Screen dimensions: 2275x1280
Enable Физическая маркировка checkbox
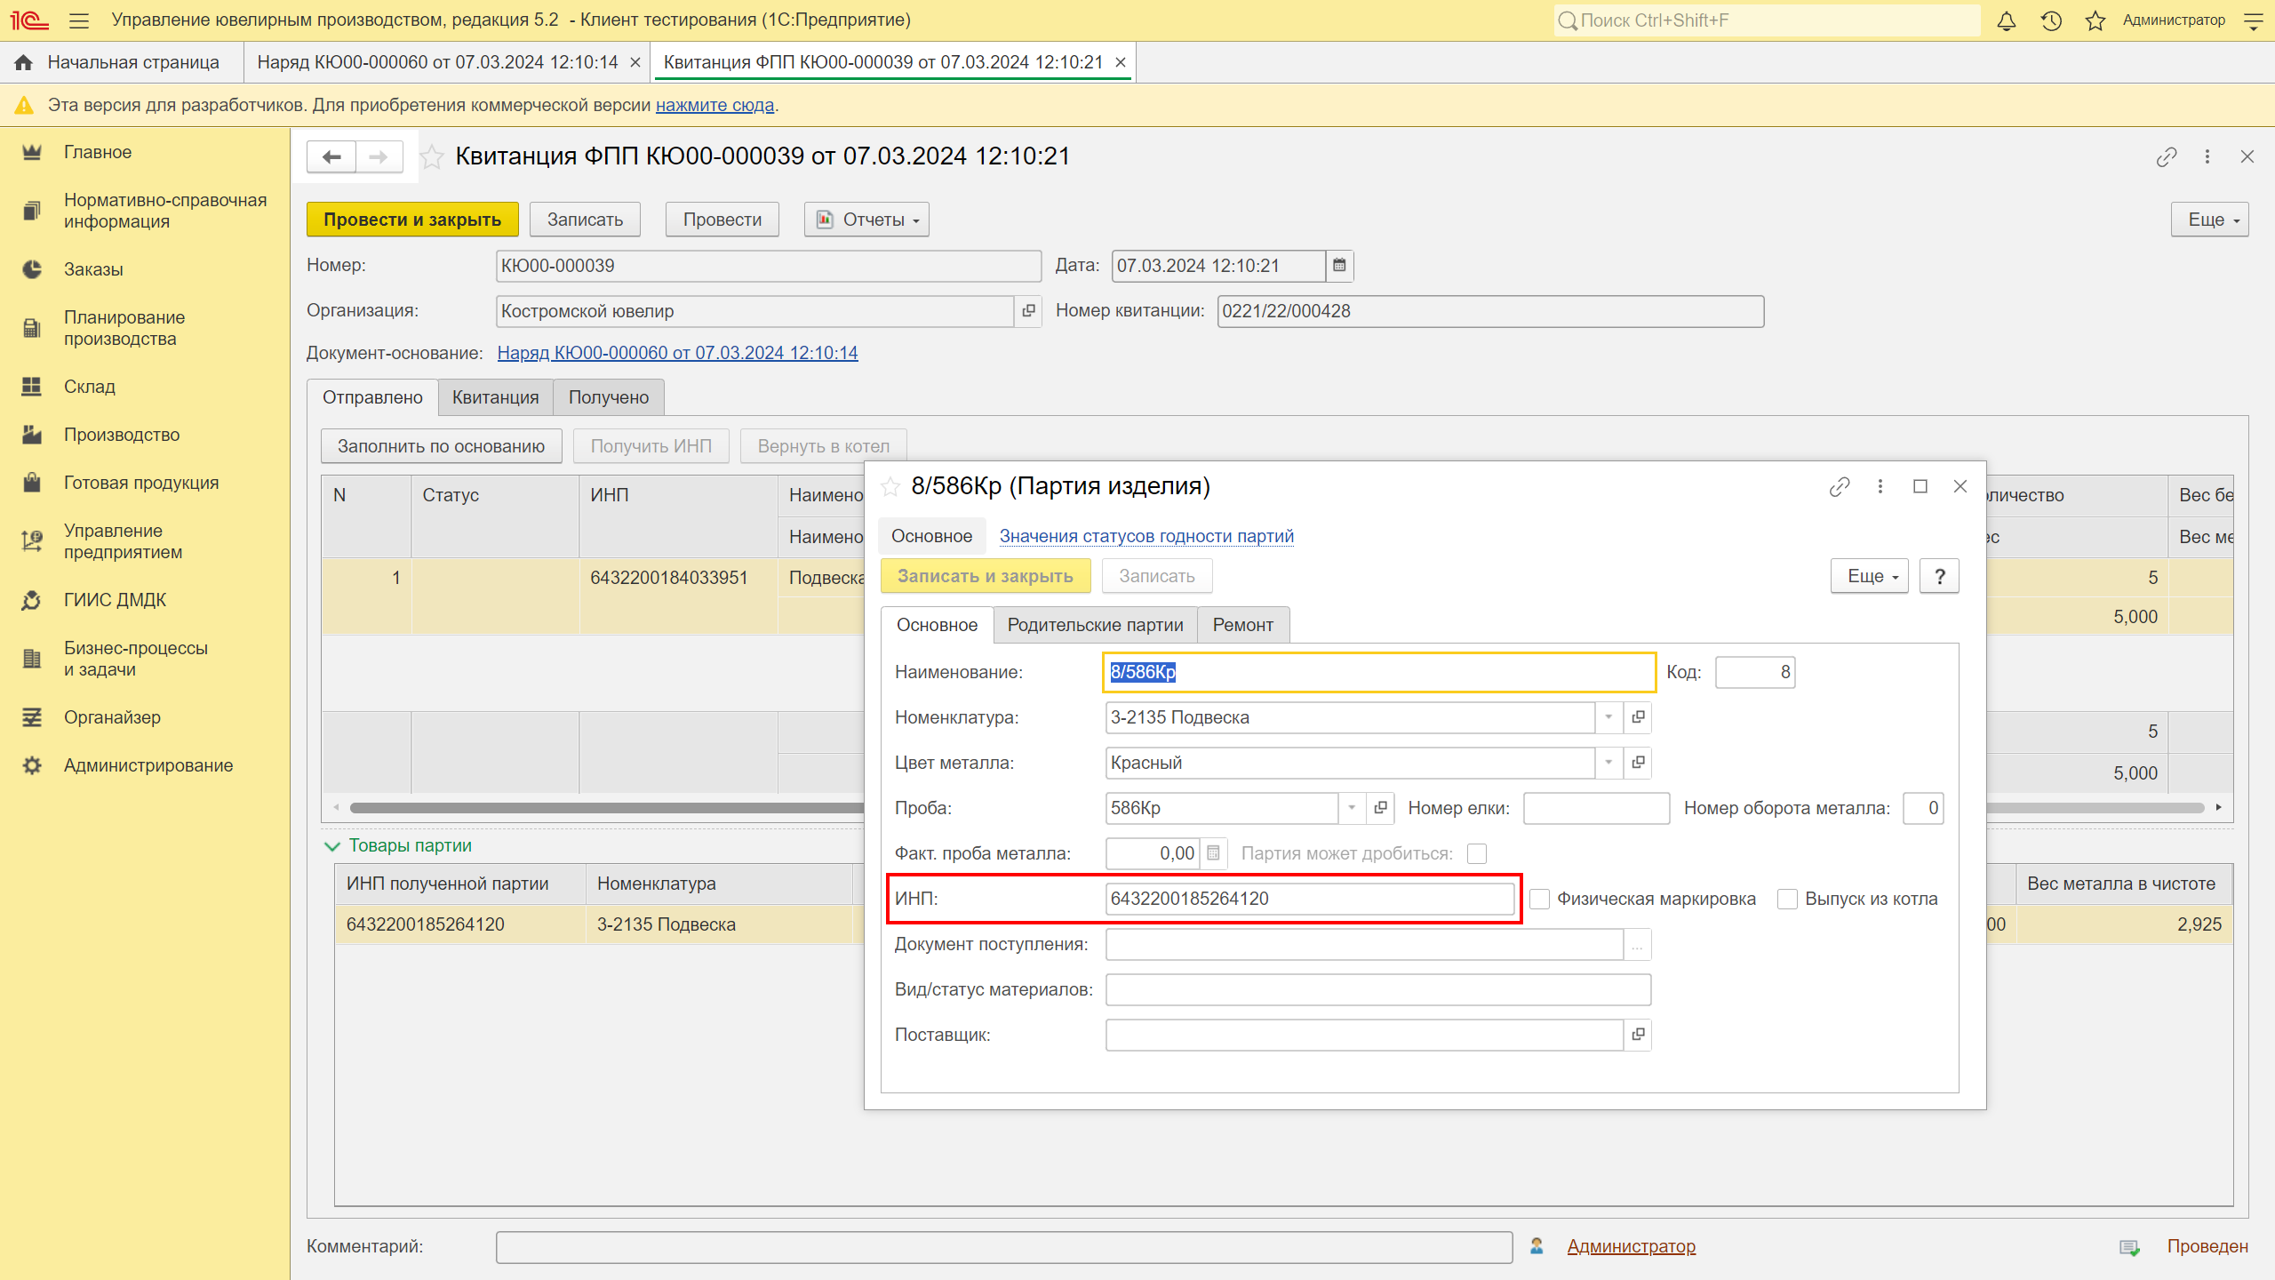[x=1540, y=899]
